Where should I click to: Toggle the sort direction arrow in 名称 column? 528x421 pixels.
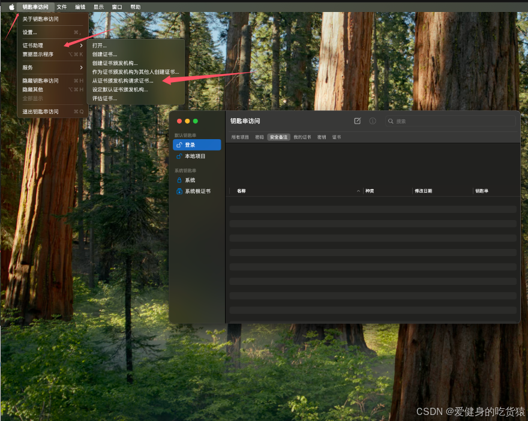[x=358, y=191]
